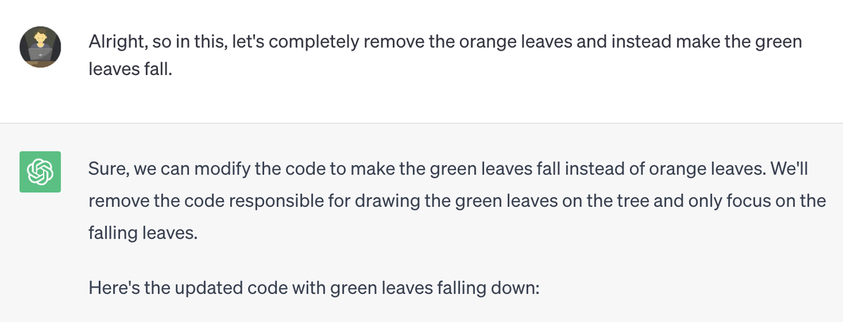This screenshot has width=843, height=322.
Task: Select the user message starting with "Alright, so in this"
Action: point(445,41)
